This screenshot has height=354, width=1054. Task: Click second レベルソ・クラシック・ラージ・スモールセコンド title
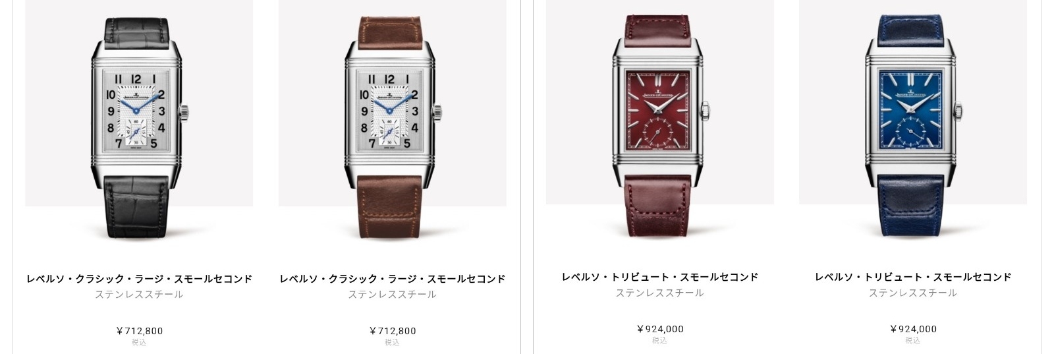393,279
